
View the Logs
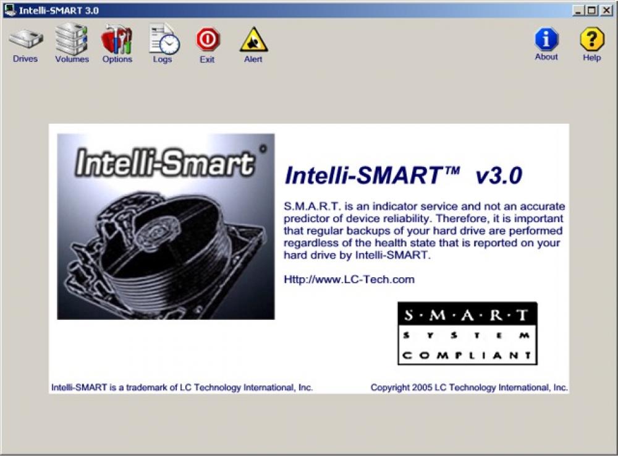(x=162, y=40)
